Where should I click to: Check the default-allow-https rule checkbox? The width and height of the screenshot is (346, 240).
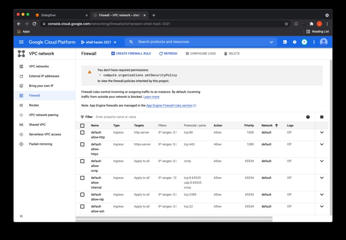(82, 145)
